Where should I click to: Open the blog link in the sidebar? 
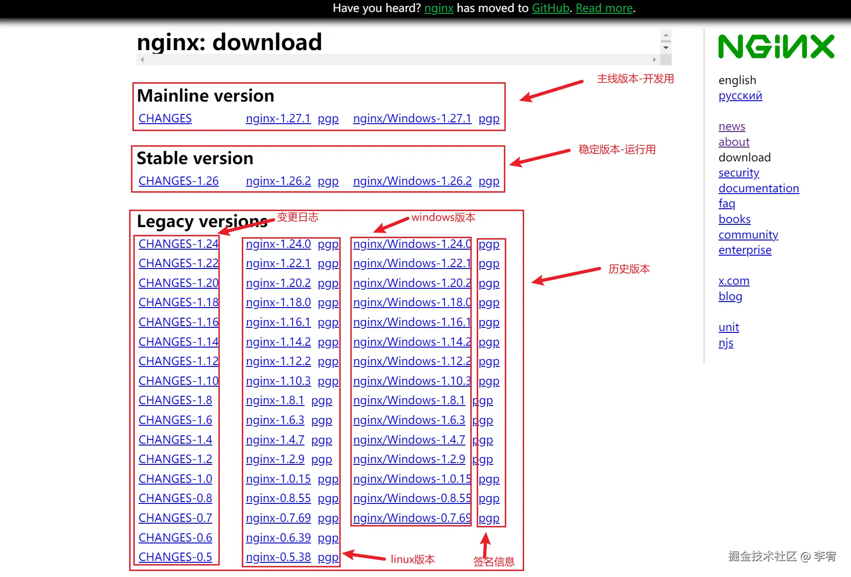pos(731,297)
